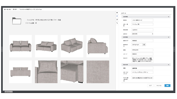Click the blue register button
This screenshot has height=99, width=177.
point(167,86)
